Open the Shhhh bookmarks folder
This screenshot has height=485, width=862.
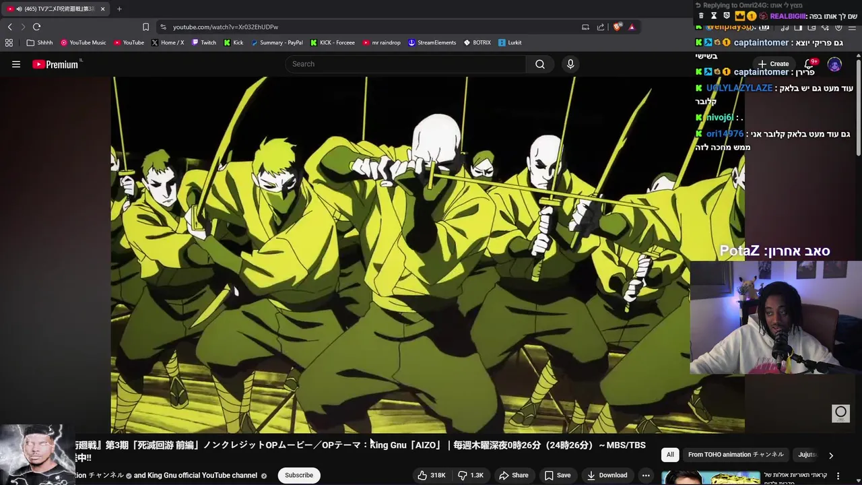(40, 42)
